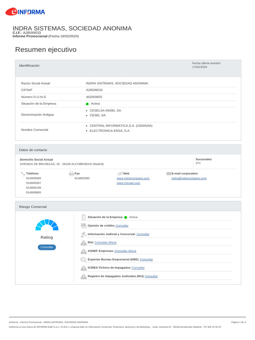Click the web chain-link icon
The image size is (255, 340).
pos(120,173)
